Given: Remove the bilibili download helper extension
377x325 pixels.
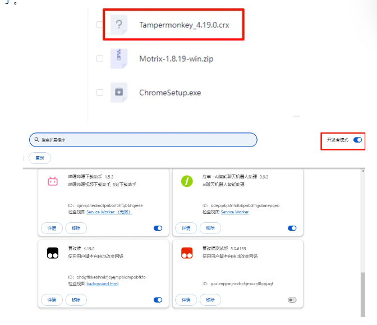Looking at the screenshot, I should tap(76, 228).
